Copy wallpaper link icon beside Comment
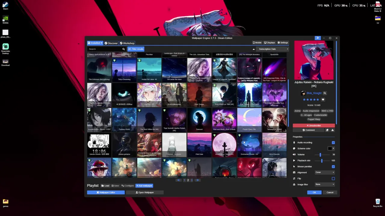The image size is (385, 216). pos(327,130)
